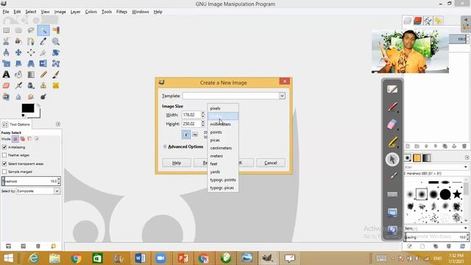Pick the yellow highlighter in the annotation bar

pos(392,142)
